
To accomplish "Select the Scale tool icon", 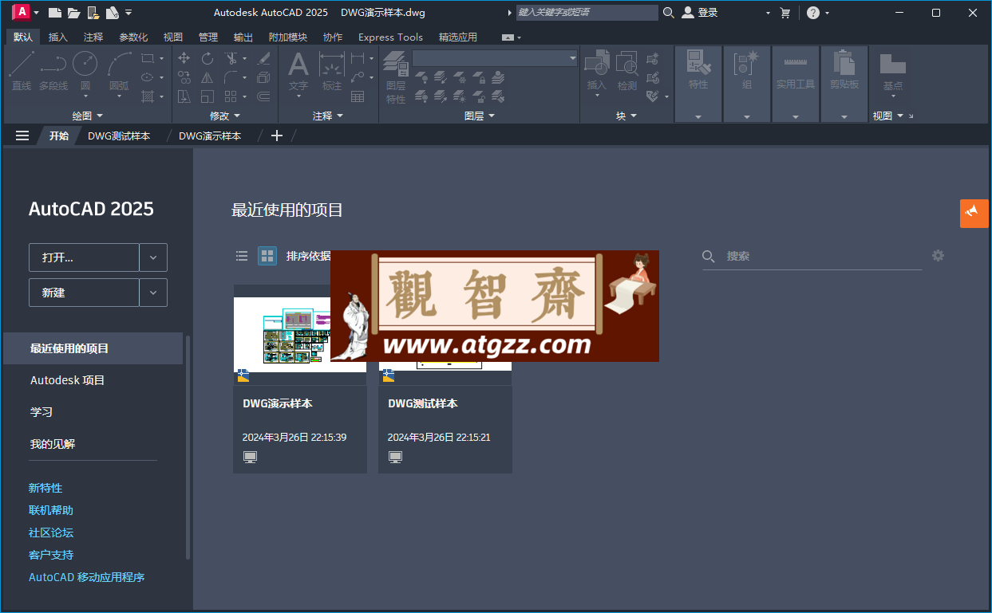I will [x=207, y=96].
